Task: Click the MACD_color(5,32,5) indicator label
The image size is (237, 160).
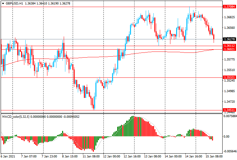Action: point(19,117)
